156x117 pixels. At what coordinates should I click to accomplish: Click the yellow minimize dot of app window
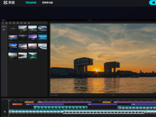[x=4, y=20]
